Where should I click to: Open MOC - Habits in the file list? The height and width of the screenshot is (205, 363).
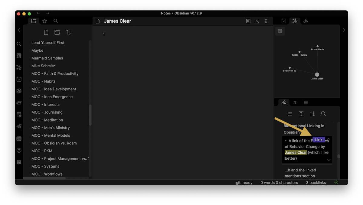coord(44,81)
